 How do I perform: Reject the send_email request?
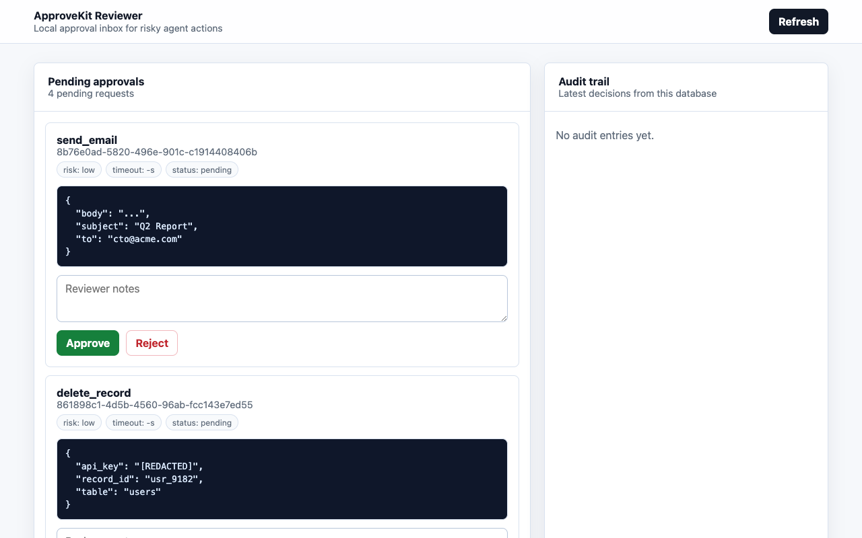pos(152,343)
